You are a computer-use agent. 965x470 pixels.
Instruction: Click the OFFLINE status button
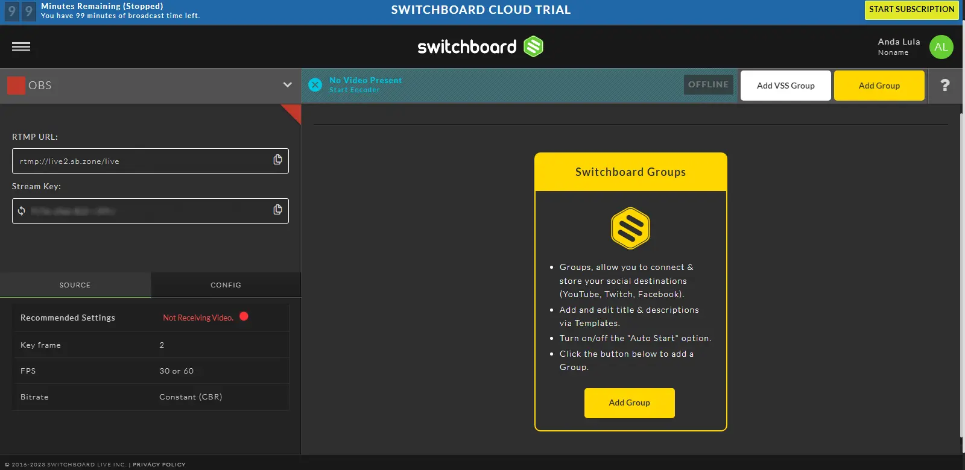pos(709,85)
